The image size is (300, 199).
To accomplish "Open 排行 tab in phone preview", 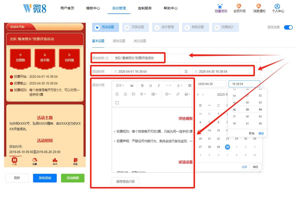I will [55, 162].
